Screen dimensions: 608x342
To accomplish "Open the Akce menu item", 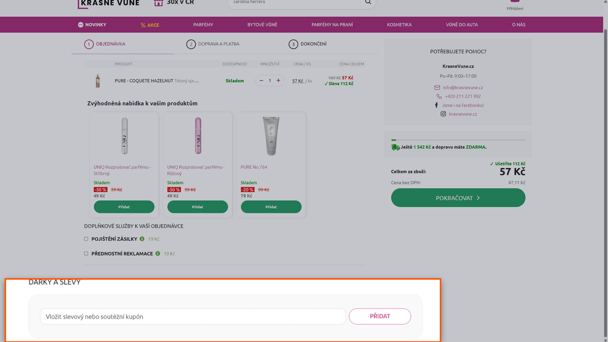I will tap(150, 25).
